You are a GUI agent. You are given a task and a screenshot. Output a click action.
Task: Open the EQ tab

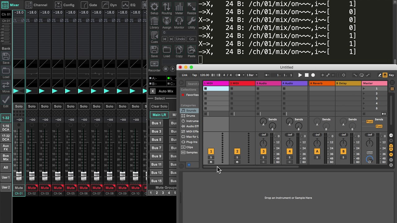coord(129,5)
